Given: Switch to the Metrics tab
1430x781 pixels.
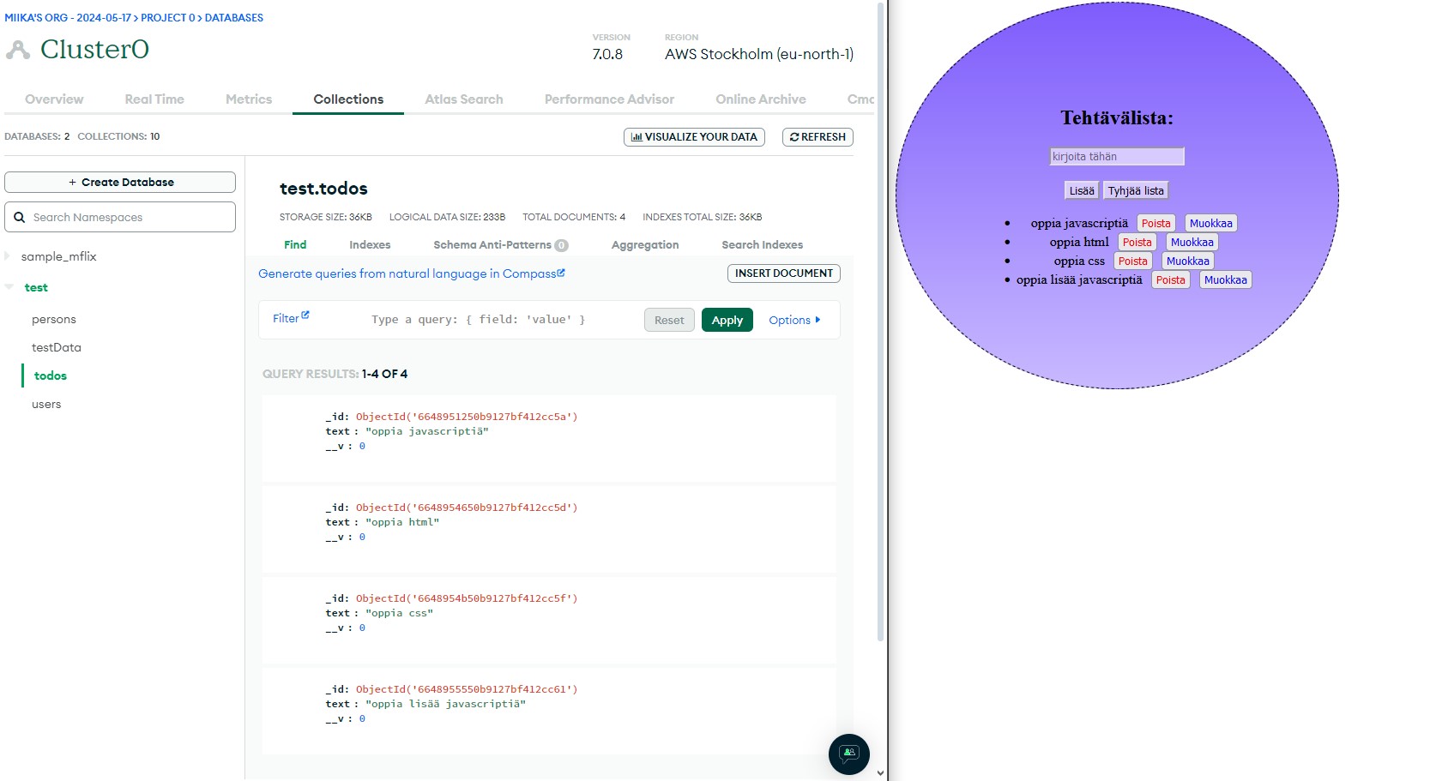Looking at the screenshot, I should tap(248, 99).
